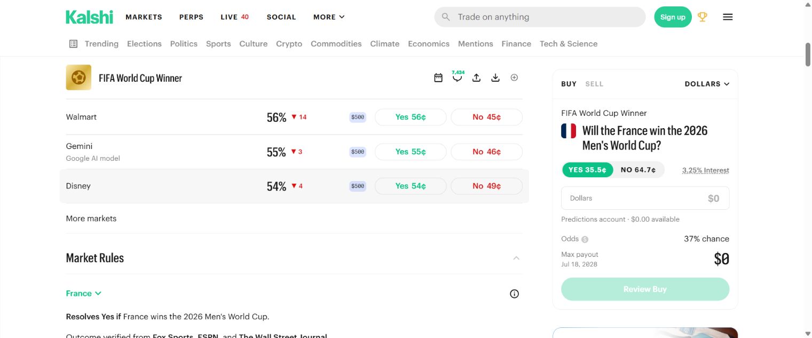Click the FIFA World Cup soccer ball thumbnail
This screenshot has width=812, height=338.
click(x=78, y=77)
